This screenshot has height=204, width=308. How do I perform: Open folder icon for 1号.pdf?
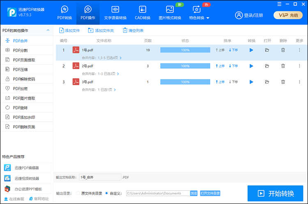[x=267, y=50]
